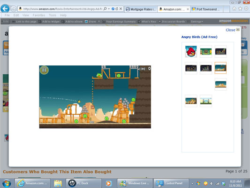Select the green level screenshot thumbnail
Image resolution: width=250 pixels, height=188 pixels.
(x=206, y=52)
